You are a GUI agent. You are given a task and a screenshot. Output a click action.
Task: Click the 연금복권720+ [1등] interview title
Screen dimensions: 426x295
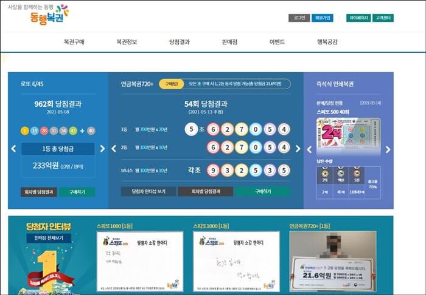click(309, 226)
